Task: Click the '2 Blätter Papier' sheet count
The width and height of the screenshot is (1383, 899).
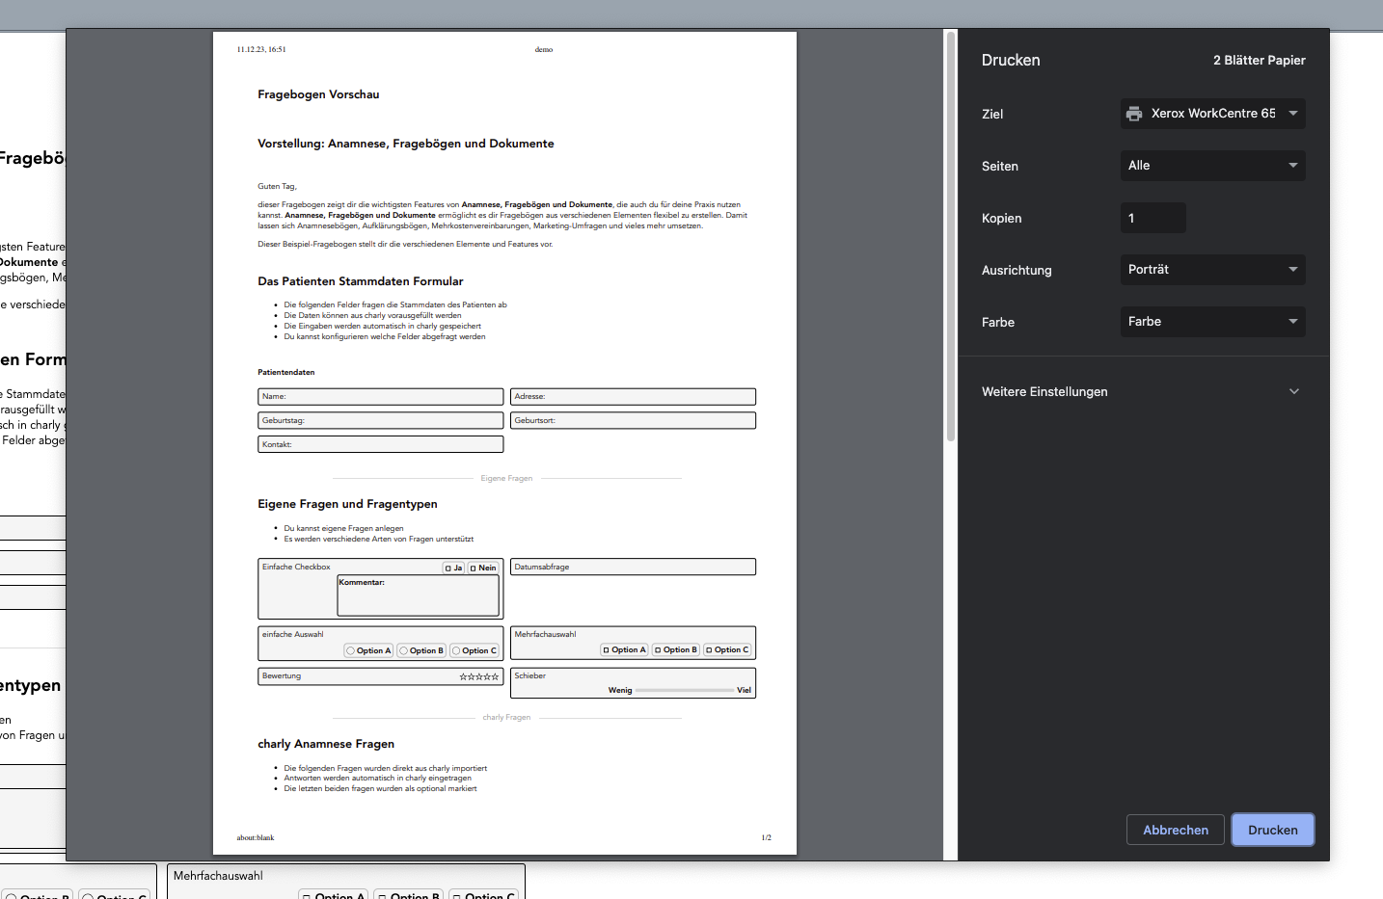Action: (1260, 60)
